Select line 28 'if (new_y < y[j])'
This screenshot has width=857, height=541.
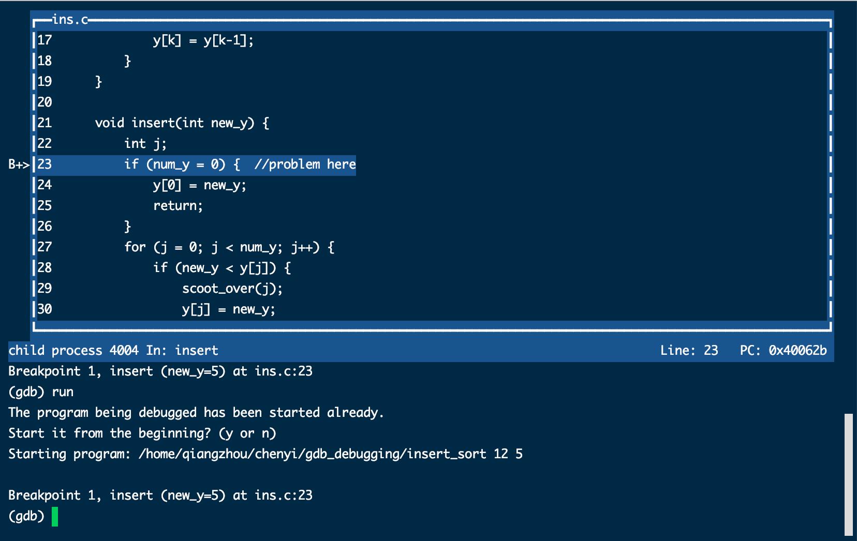coord(222,268)
